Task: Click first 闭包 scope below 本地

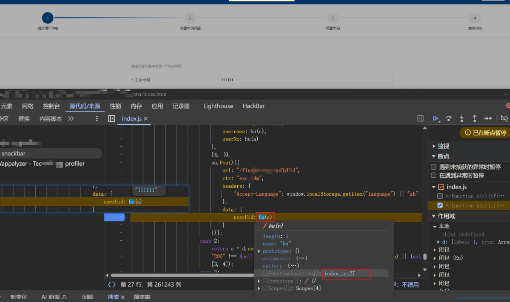Action: click(x=444, y=249)
